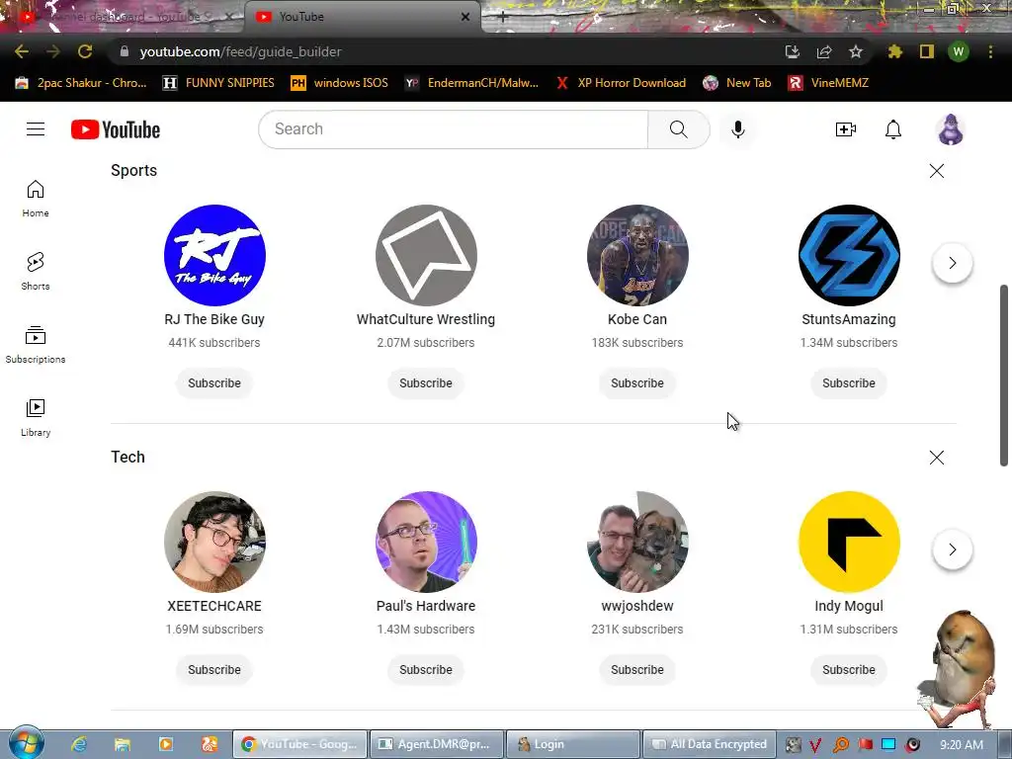Show next Sports channels arrow

coord(952,263)
